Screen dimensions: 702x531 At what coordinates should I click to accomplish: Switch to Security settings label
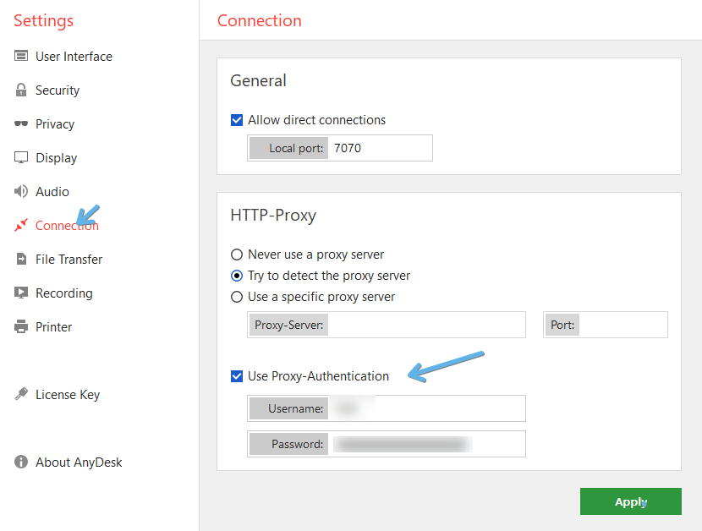point(58,90)
